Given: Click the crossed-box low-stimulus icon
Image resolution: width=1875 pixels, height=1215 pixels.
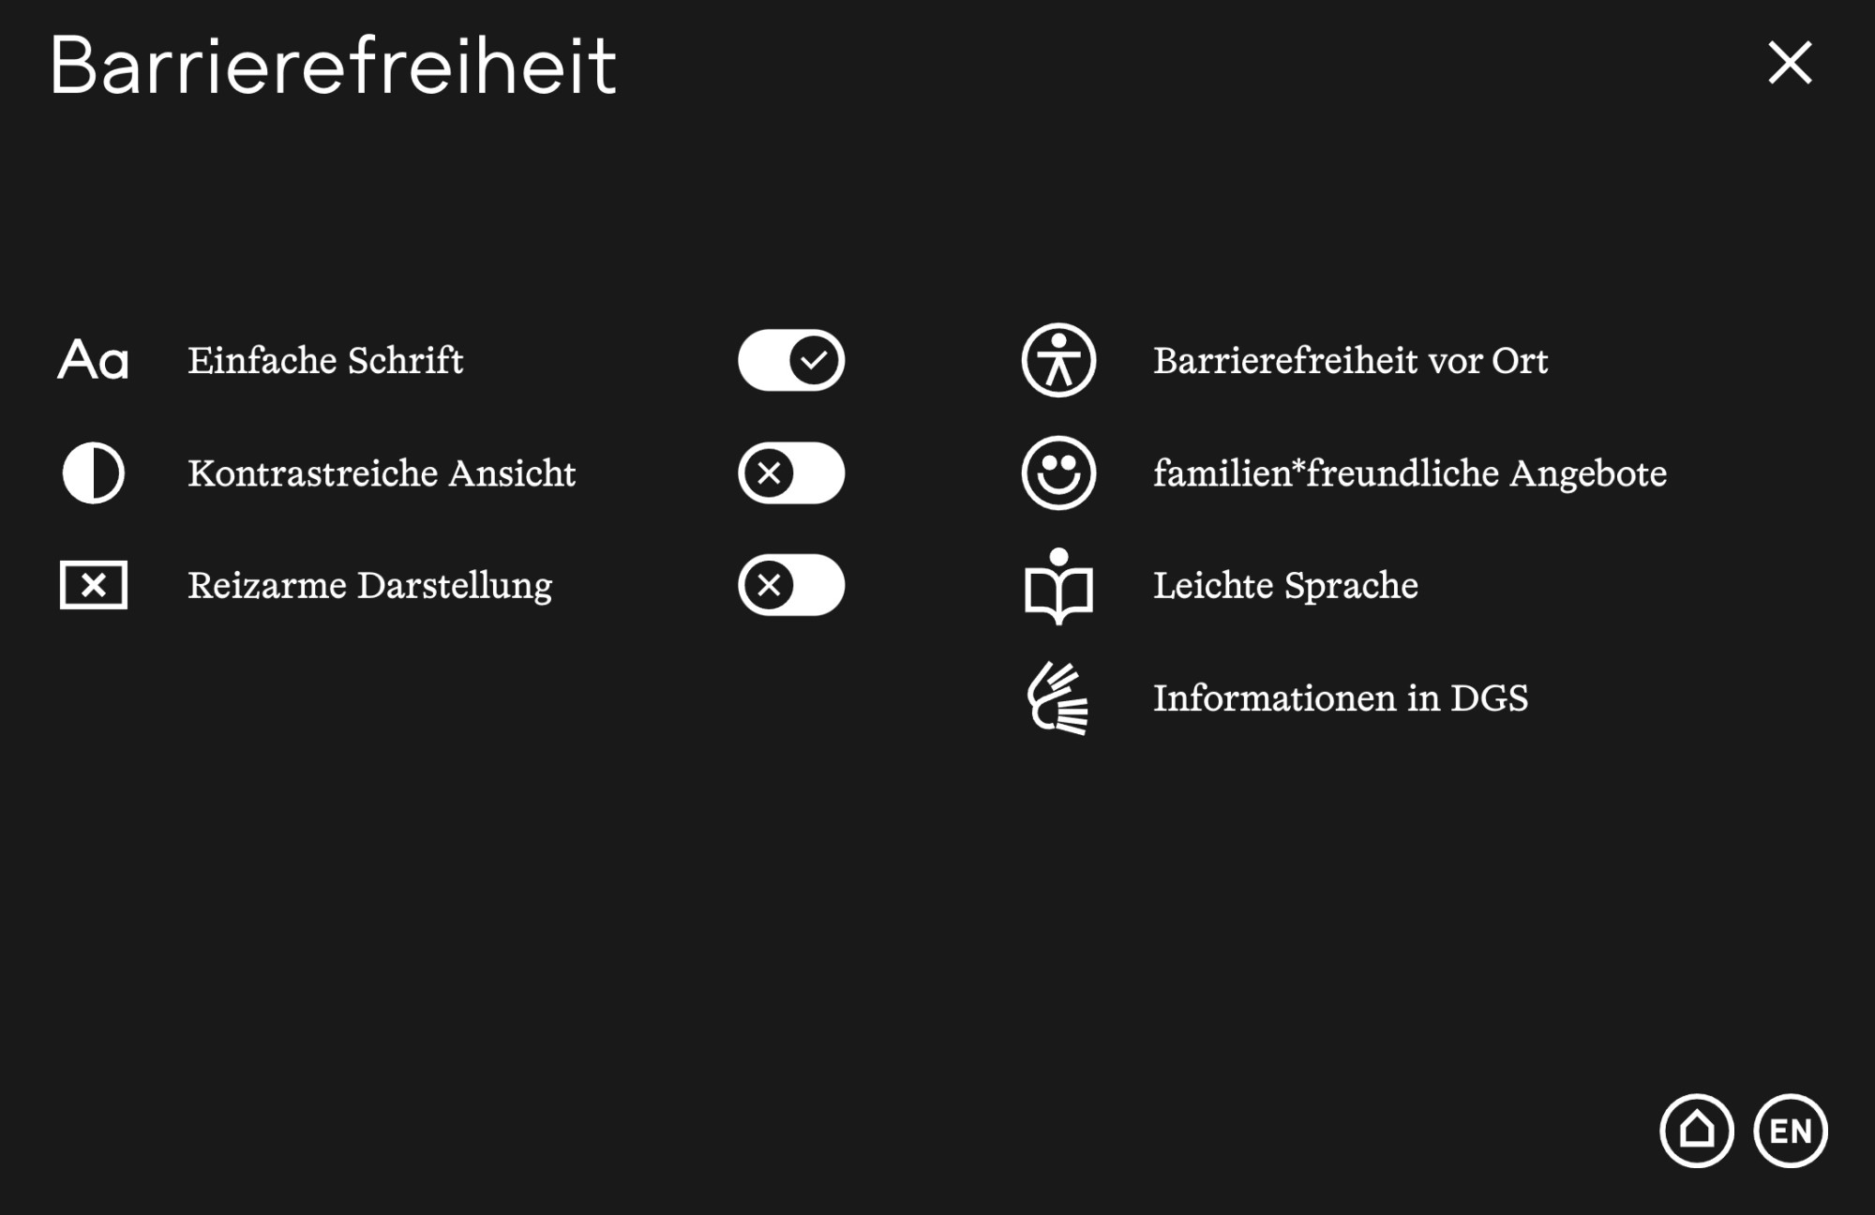Looking at the screenshot, I should tap(93, 585).
